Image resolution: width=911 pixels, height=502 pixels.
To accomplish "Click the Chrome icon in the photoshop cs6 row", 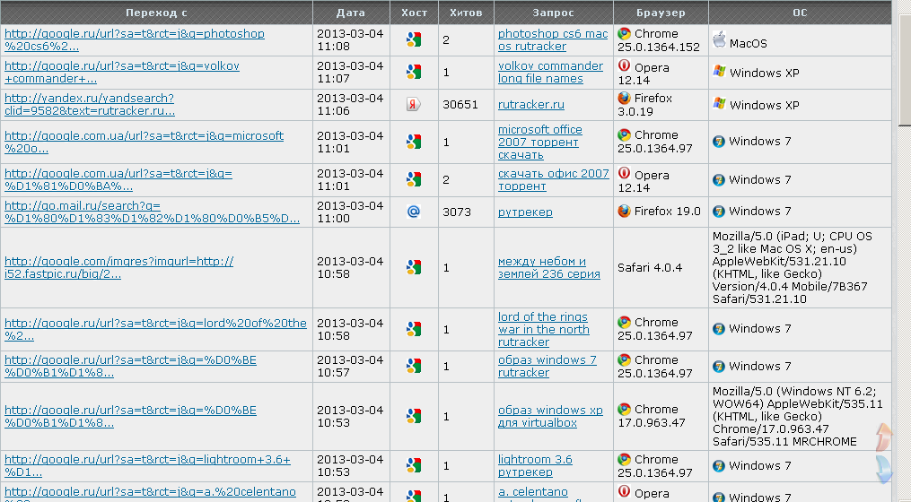I will 624,34.
